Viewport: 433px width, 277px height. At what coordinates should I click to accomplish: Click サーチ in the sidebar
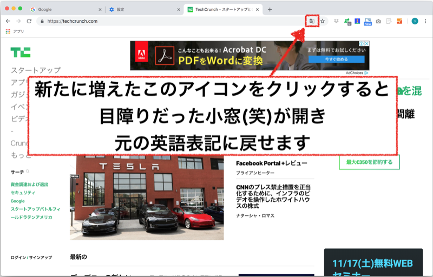[17, 172]
